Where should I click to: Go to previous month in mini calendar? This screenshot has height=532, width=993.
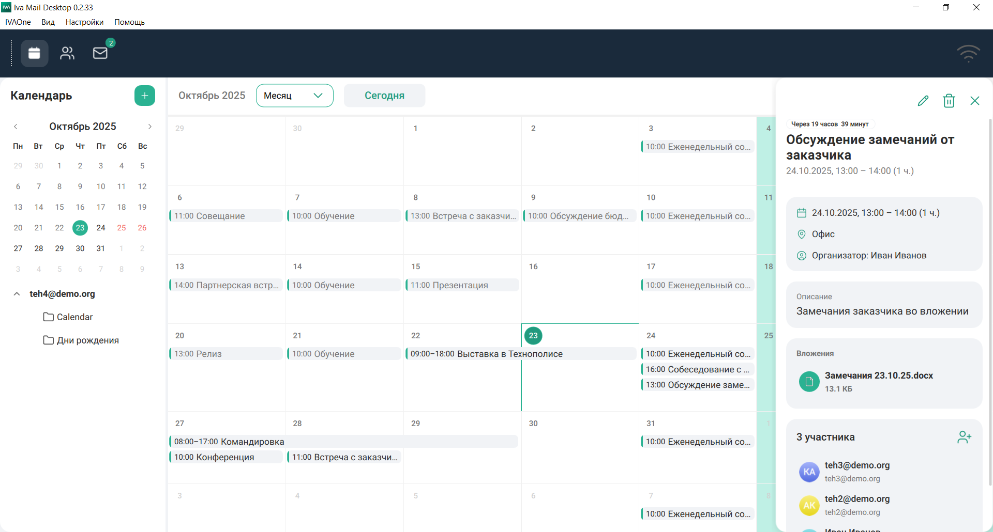[16, 127]
